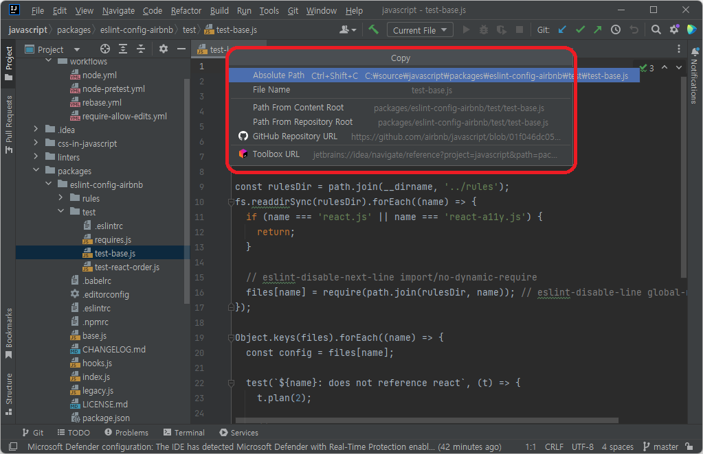Select Absolute Path in Copy popup

tap(434, 75)
